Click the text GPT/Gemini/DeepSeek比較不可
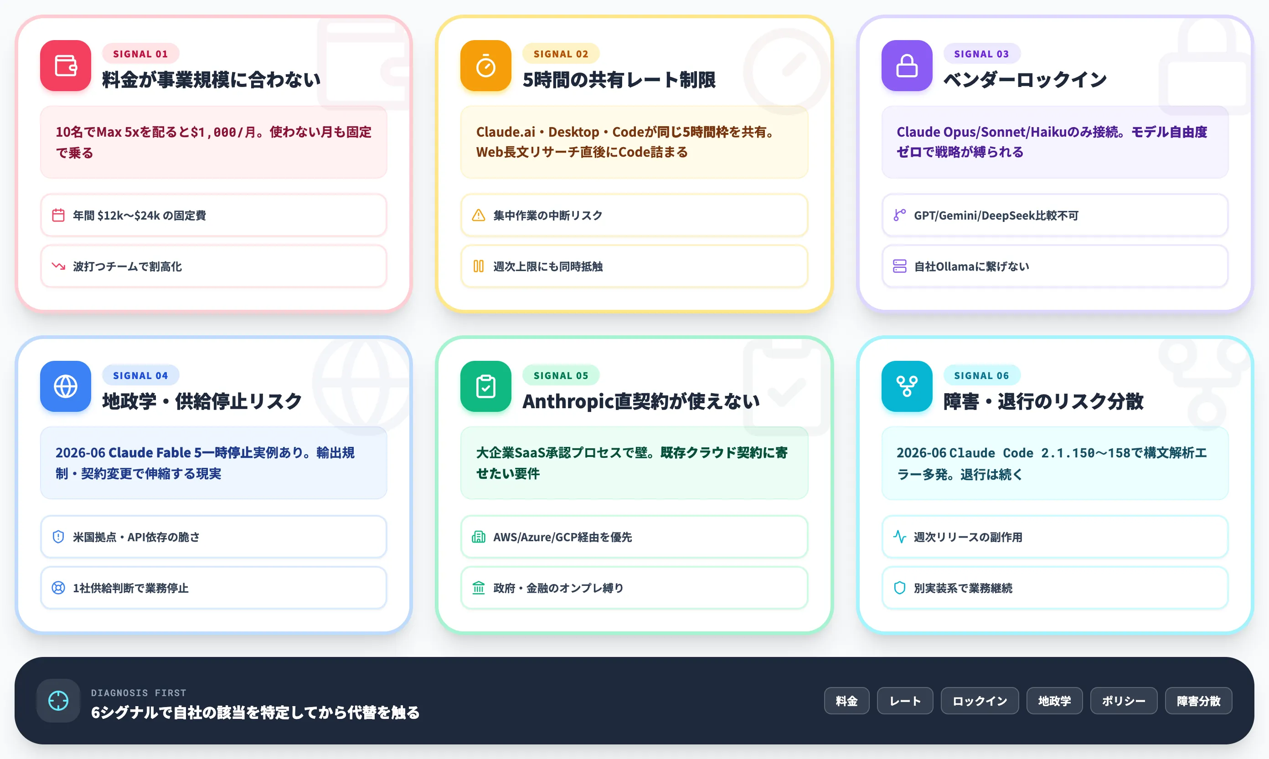1269x759 pixels. 996,215
